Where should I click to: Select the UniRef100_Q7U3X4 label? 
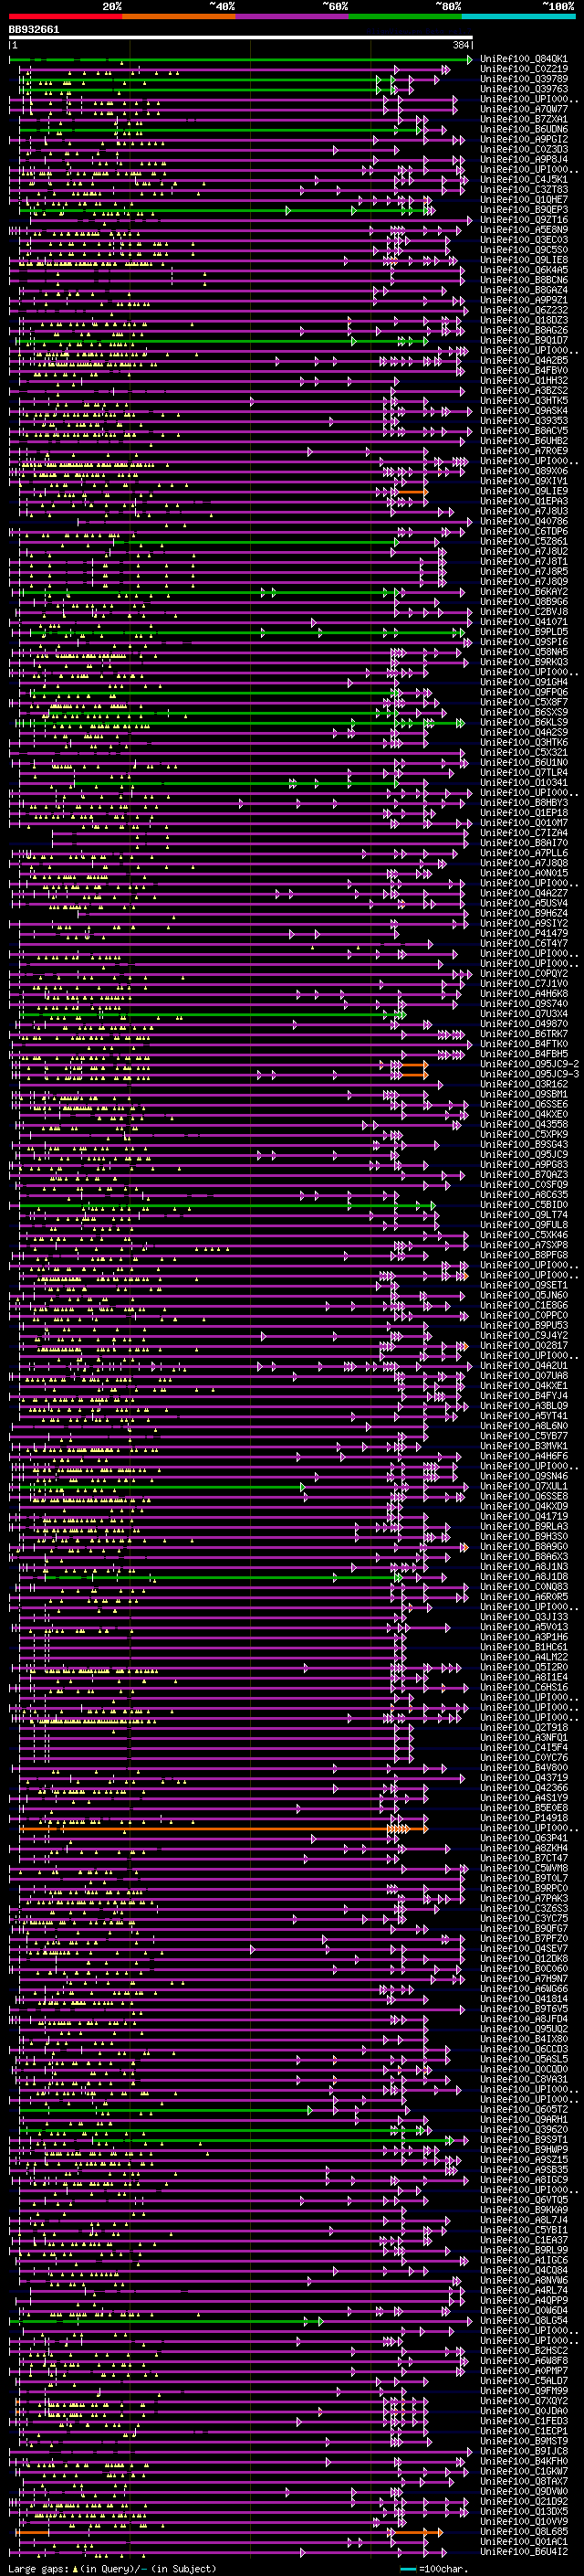pos(524,1014)
